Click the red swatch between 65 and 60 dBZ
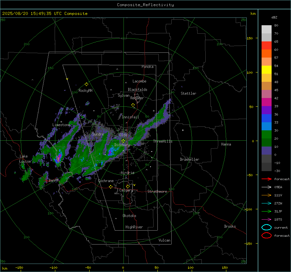Image resolution: width=291 pixels, height=272 pixels. click(266, 46)
